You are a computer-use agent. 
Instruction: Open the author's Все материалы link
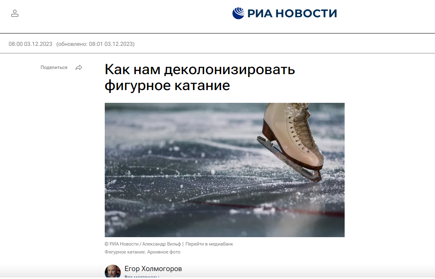click(142, 277)
